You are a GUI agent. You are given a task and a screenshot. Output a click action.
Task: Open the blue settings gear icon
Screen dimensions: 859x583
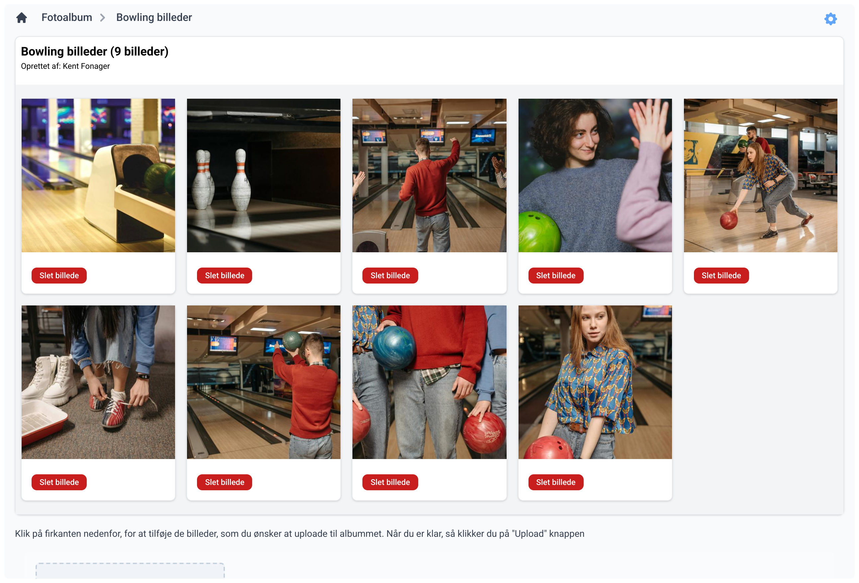point(830,19)
